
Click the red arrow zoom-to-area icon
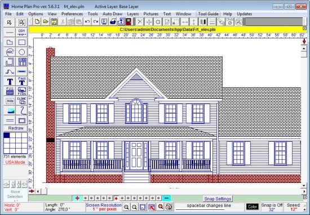point(152,207)
